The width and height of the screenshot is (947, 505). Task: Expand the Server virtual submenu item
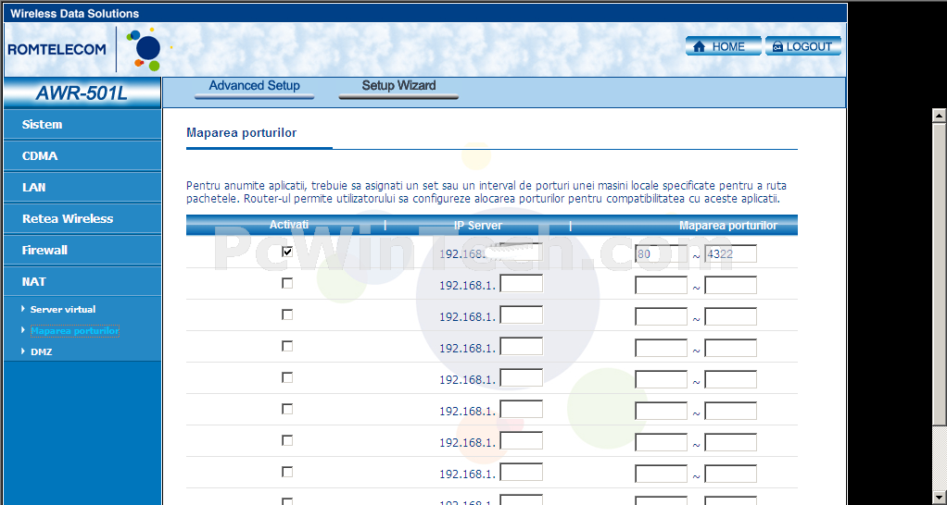[63, 310]
